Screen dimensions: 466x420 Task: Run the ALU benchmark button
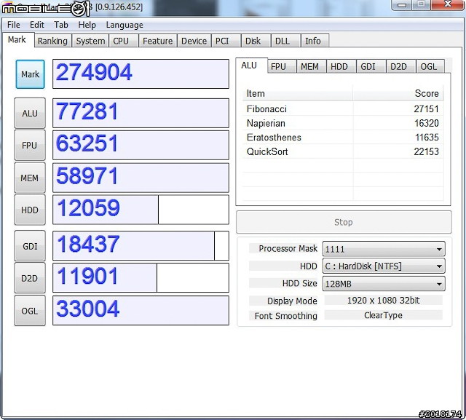point(30,113)
